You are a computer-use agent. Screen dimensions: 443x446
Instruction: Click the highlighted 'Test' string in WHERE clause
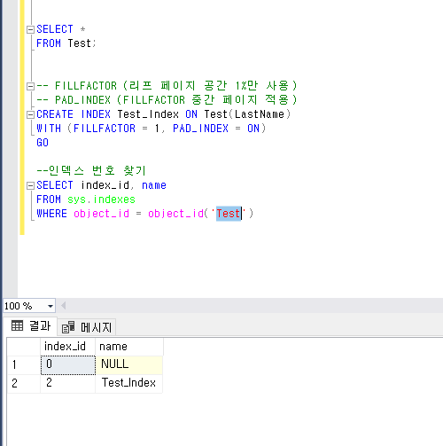coord(229,214)
